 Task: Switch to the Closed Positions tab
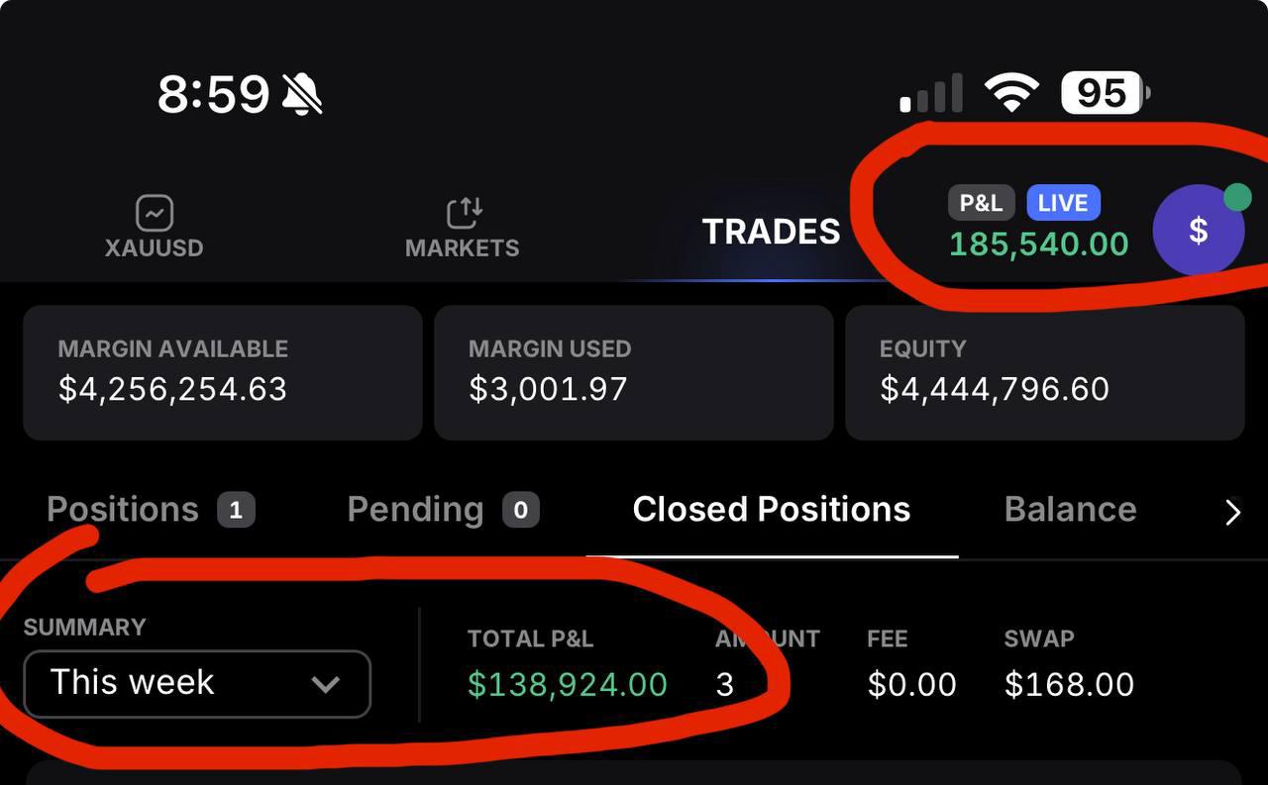click(771, 509)
